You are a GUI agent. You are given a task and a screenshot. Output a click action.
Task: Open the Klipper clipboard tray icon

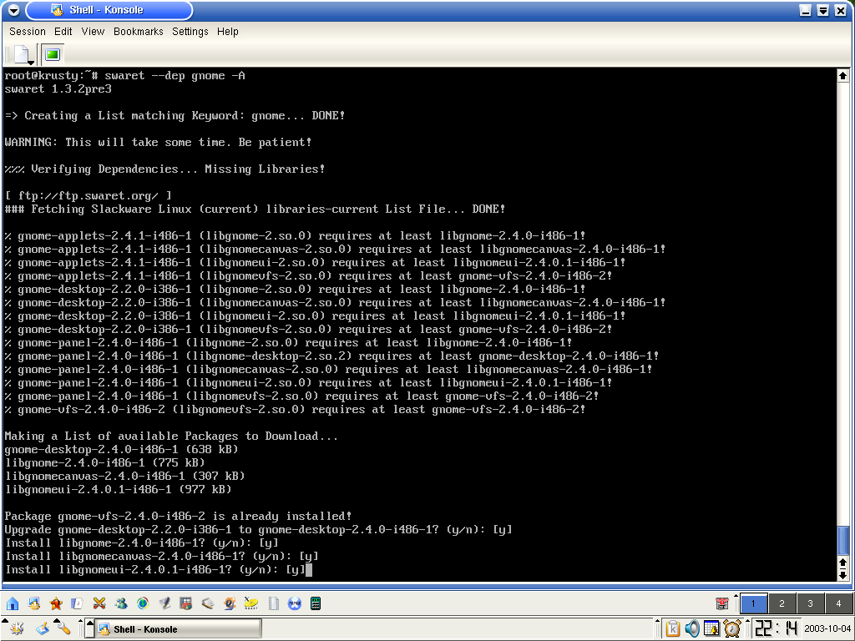[x=673, y=629]
